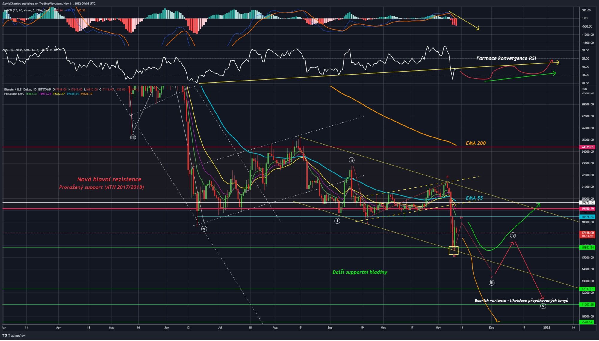Click the 'Nová hlavní rezistence' text
The image size is (599, 341).
pos(109,179)
